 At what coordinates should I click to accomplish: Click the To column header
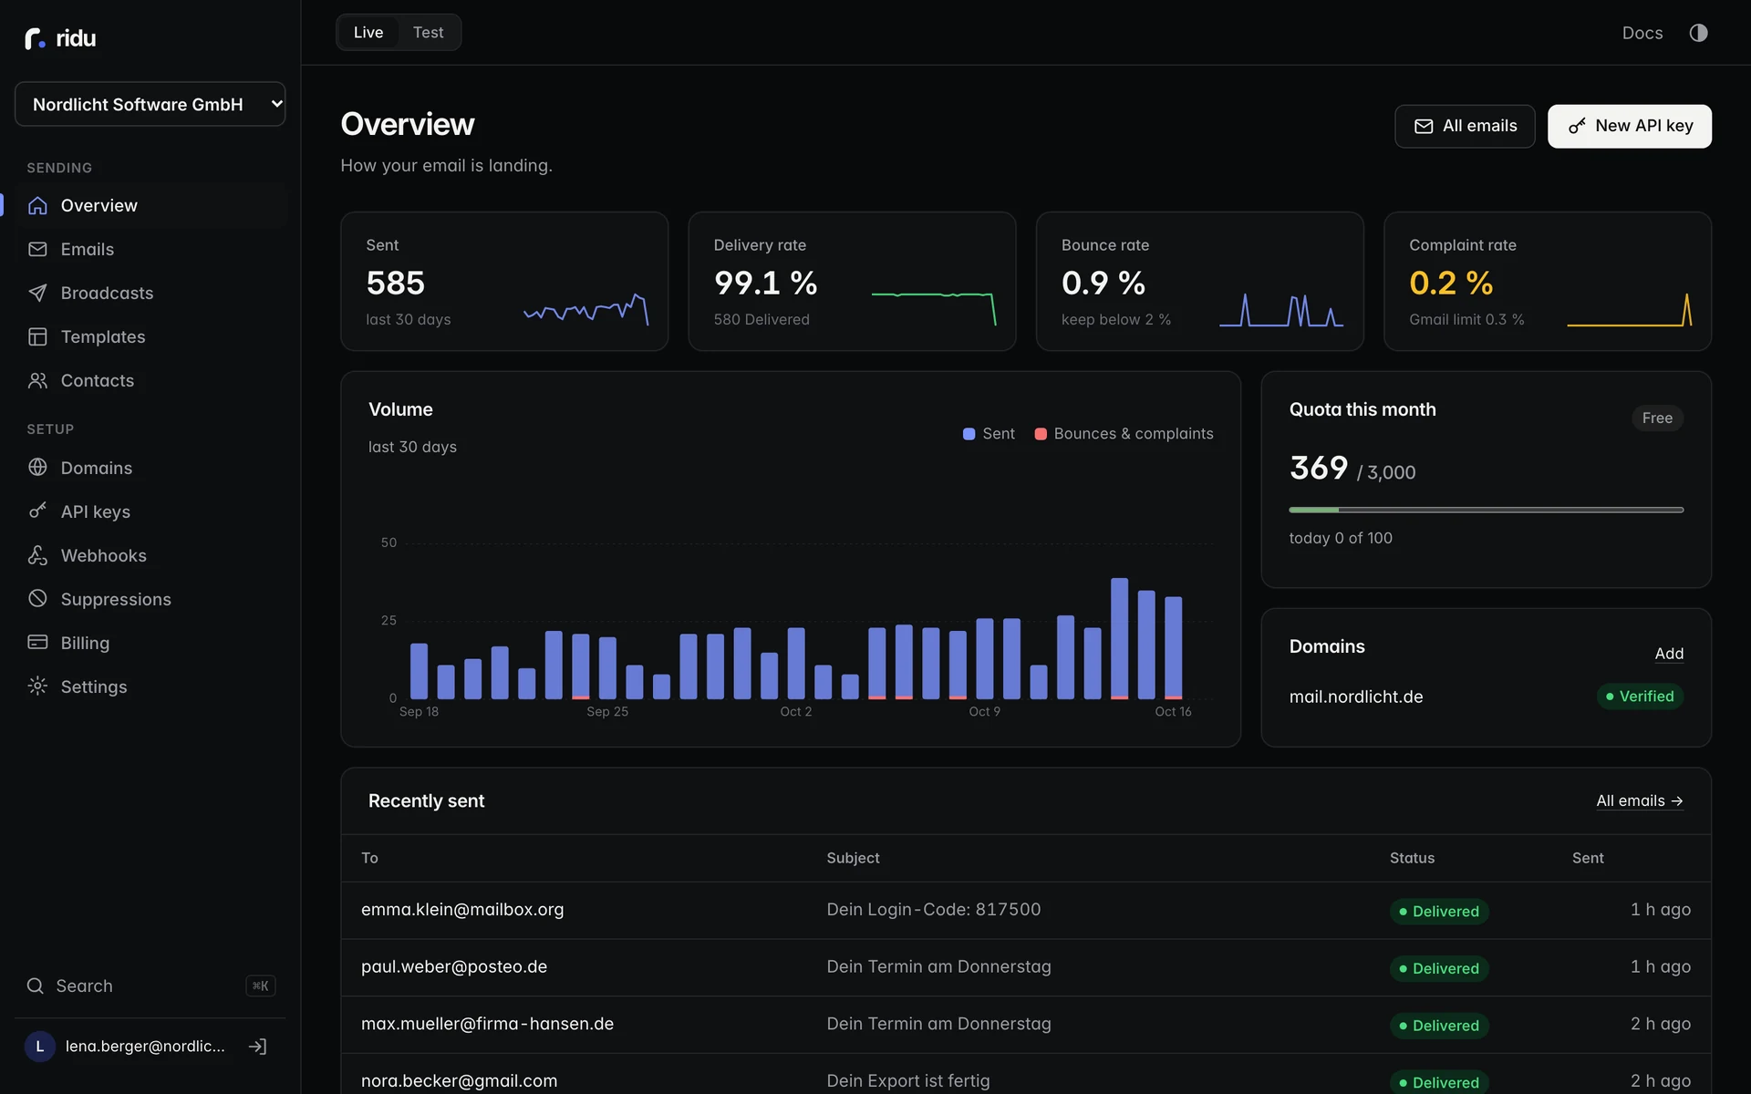click(369, 858)
